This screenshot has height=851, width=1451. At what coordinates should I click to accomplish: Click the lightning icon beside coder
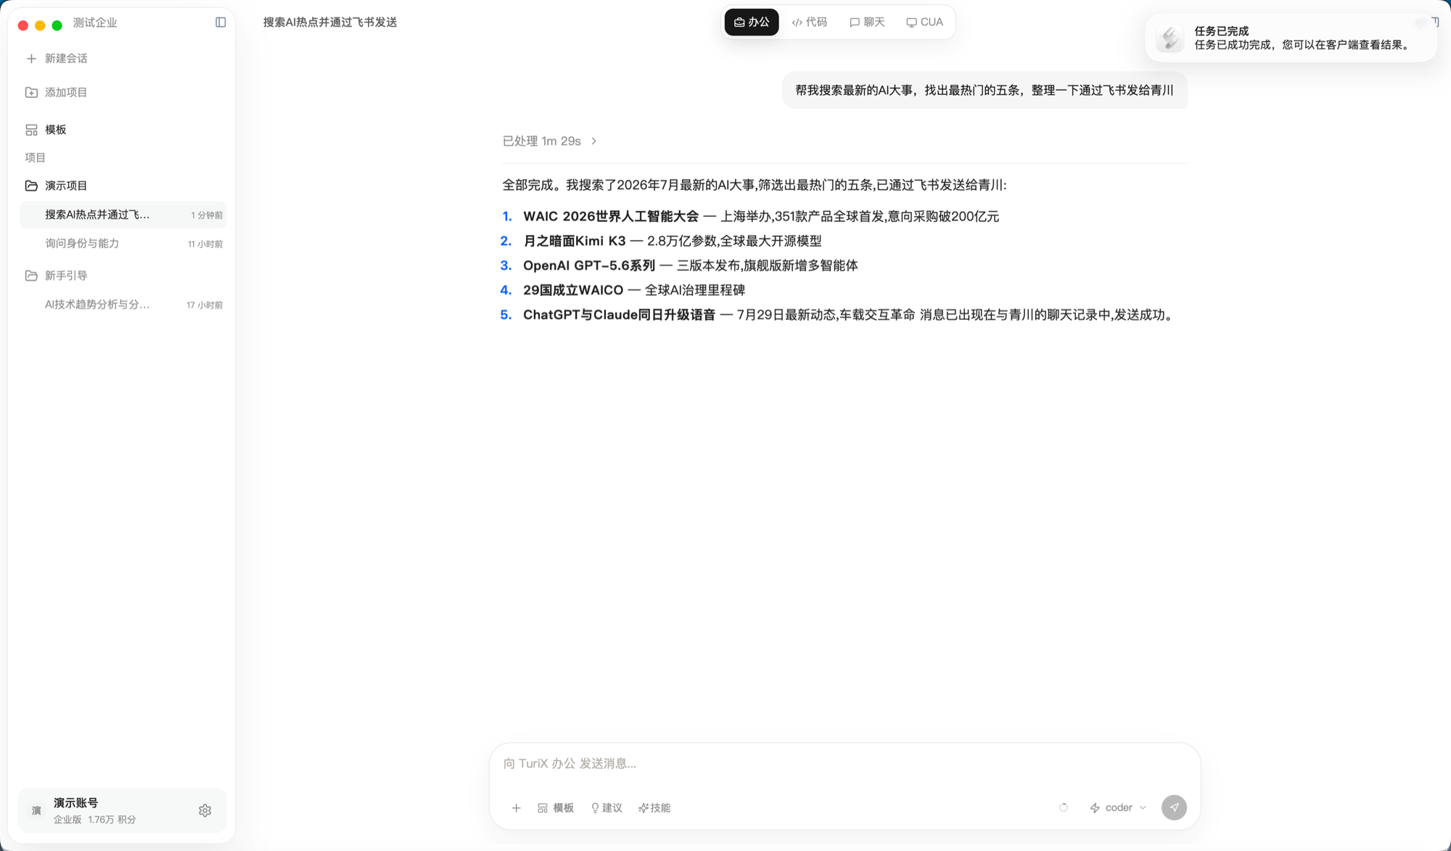(1095, 807)
